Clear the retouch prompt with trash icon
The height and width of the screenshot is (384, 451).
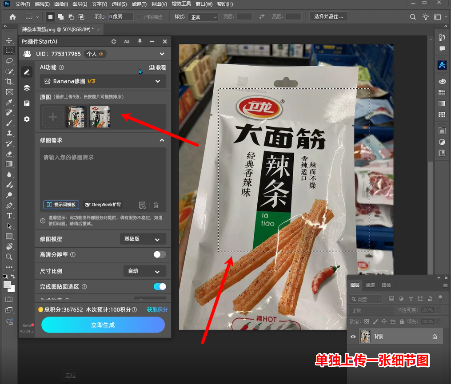click(x=156, y=205)
